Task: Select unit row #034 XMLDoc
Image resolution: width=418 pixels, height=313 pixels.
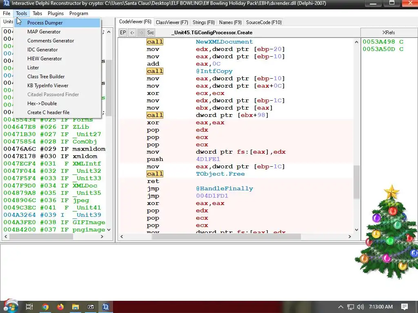Action: pyautogui.click(x=54, y=186)
